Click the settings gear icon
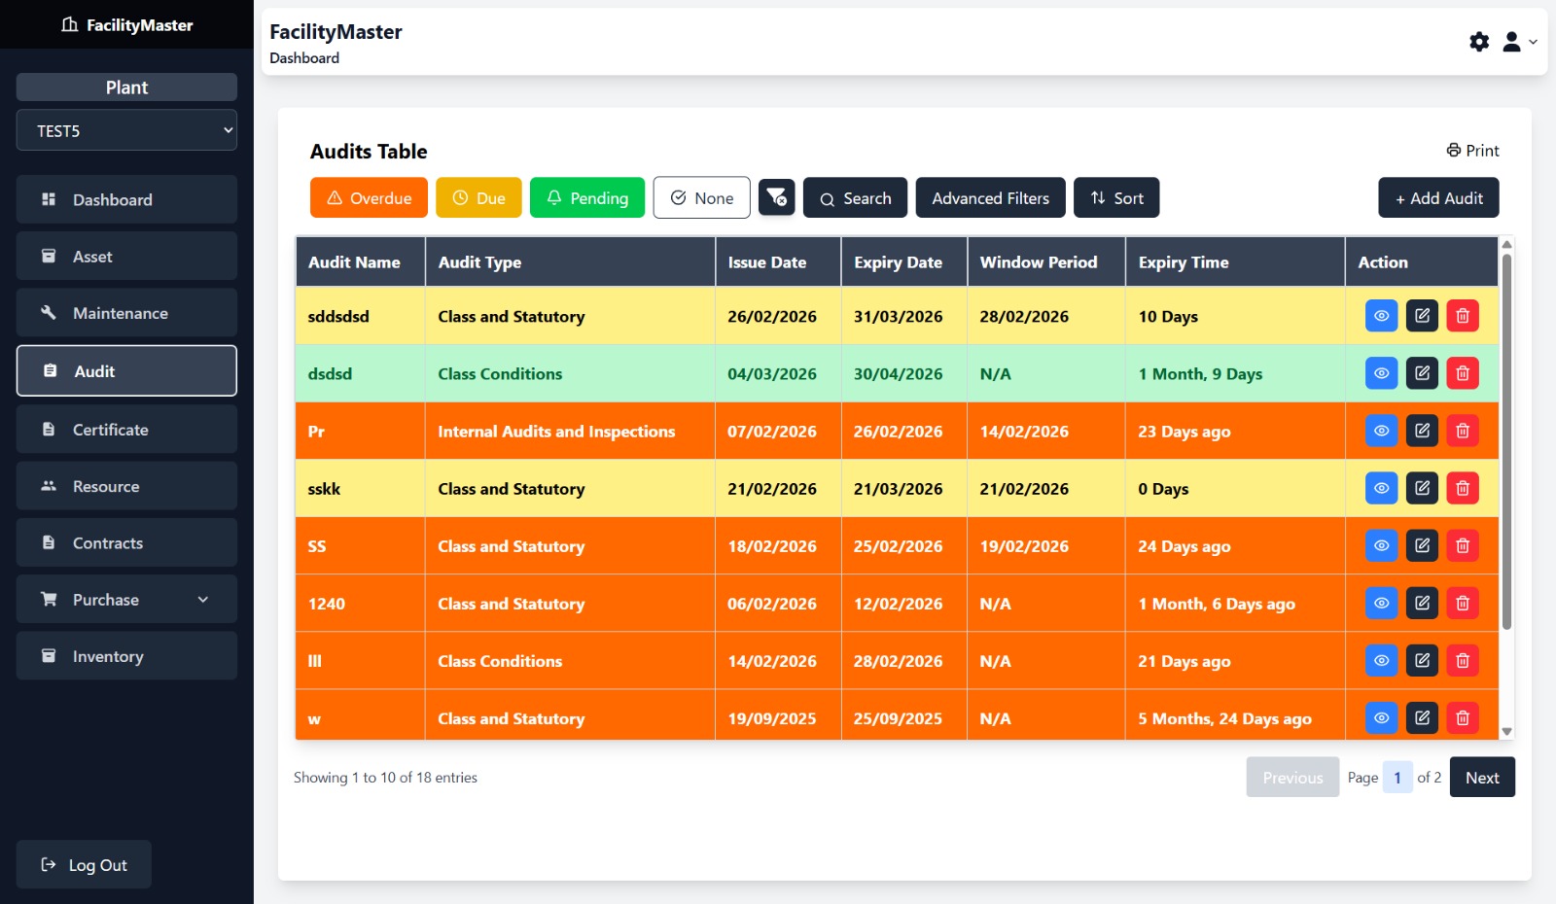This screenshot has height=904, width=1556. tap(1478, 42)
